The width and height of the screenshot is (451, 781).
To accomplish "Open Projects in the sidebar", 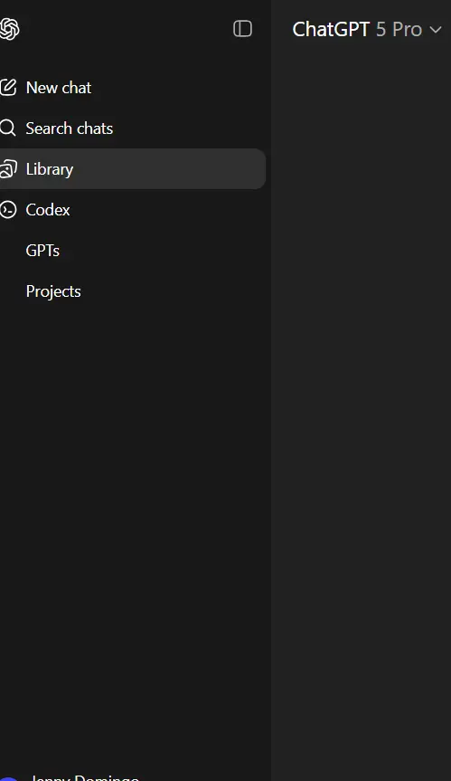I will tap(53, 291).
